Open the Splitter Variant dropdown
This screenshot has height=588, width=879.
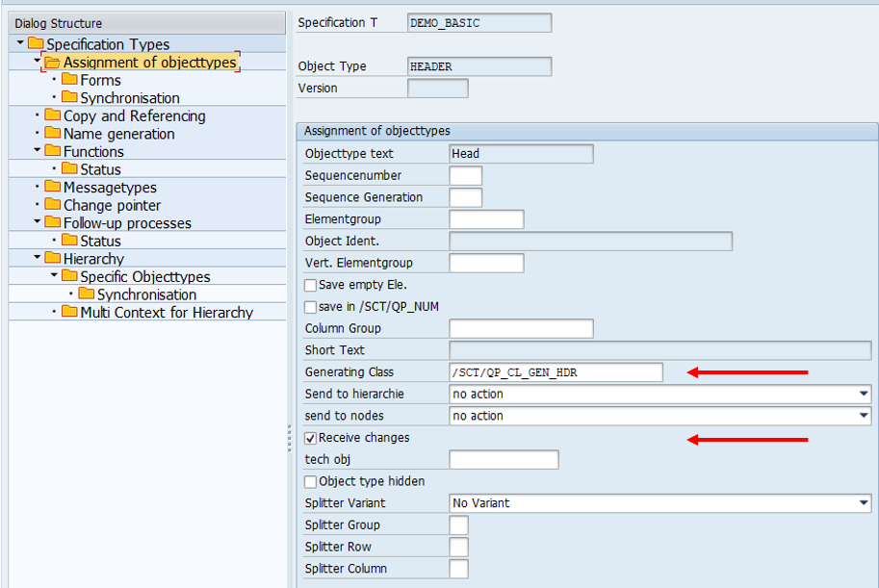(x=862, y=503)
